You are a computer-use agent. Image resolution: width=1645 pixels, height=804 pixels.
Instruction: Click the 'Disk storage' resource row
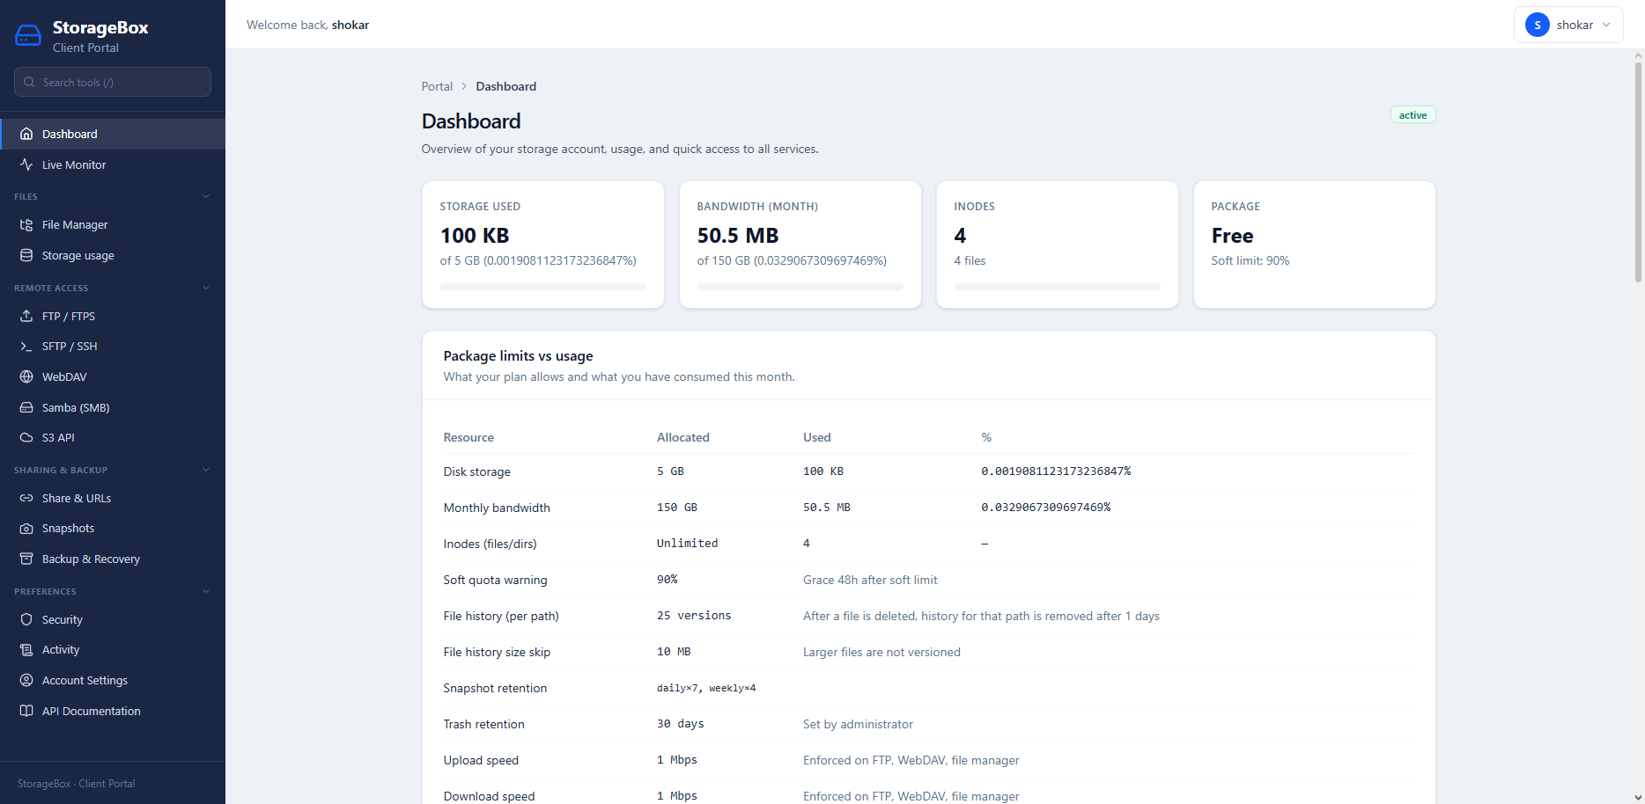pyautogui.click(x=929, y=471)
